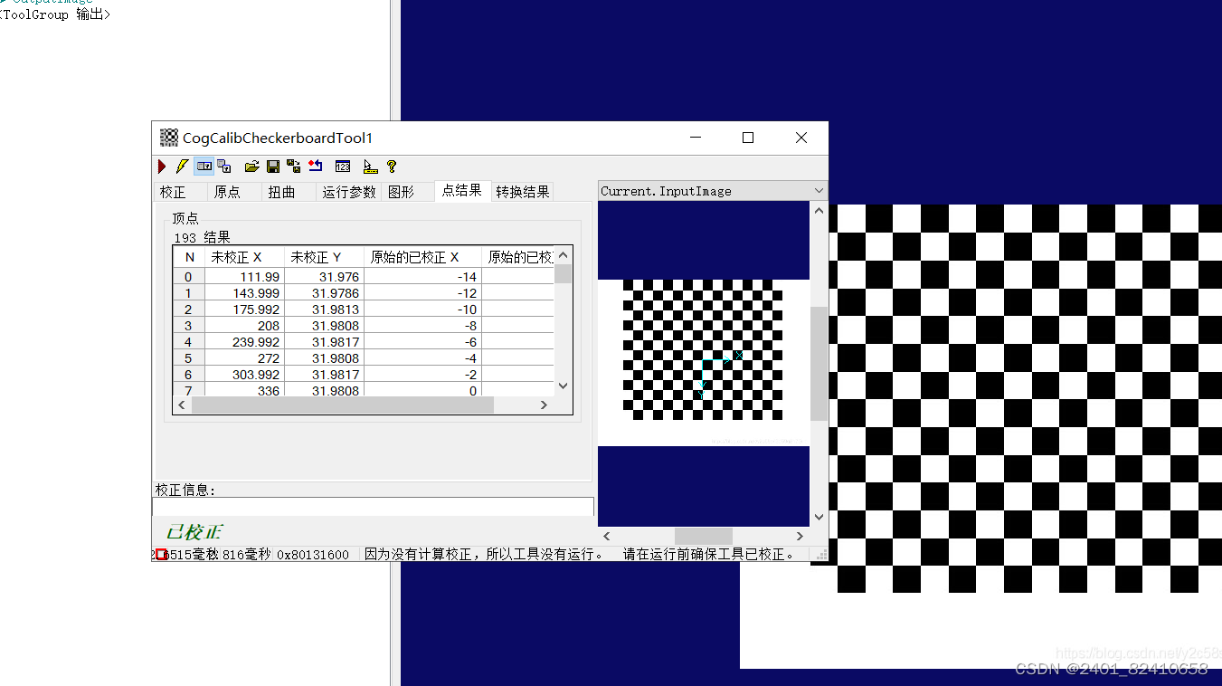Screen dimensions: 1222x686
Task: Click the image view's scroll-left arrow
Action: click(607, 536)
